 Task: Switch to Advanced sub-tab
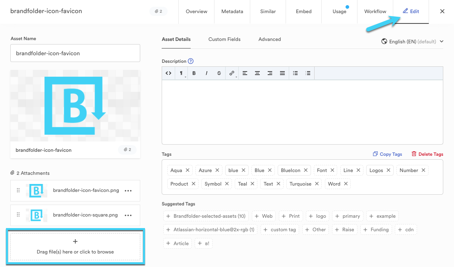click(270, 39)
